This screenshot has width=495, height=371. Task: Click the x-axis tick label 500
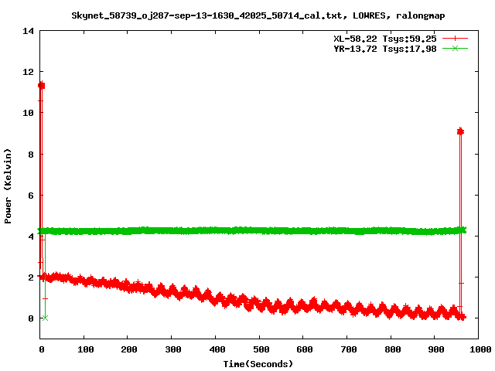[x=261, y=349]
